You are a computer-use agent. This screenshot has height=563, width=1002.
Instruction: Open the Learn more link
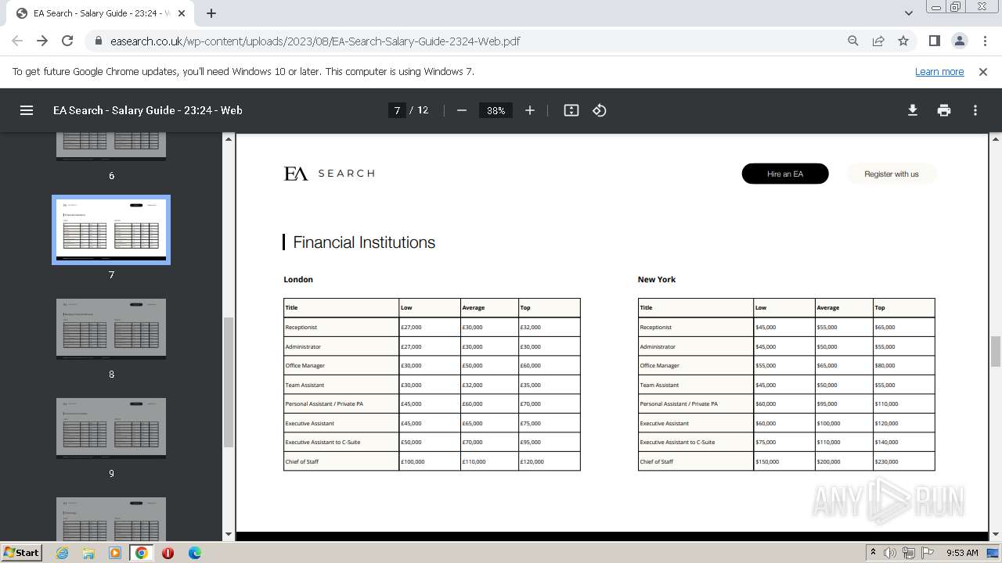(x=939, y=71)
